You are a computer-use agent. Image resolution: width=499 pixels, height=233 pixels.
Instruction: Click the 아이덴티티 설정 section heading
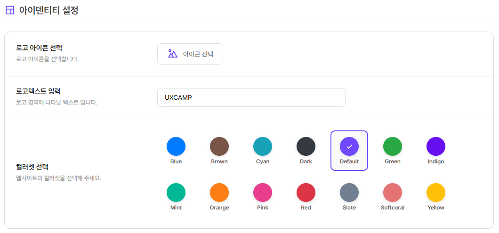[48, 10]
